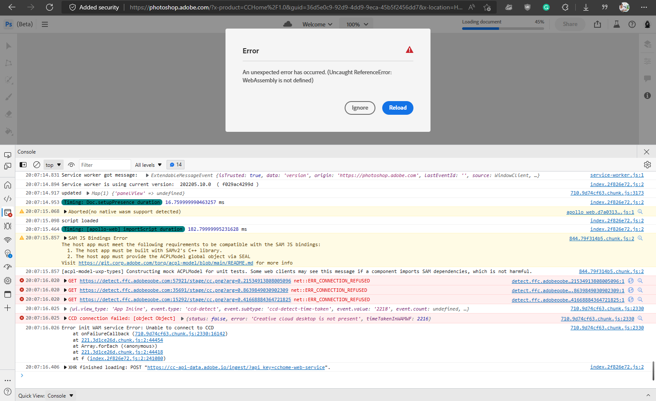
Task: Toggle live expression with the eye icon
Action: tap(71, 165)
